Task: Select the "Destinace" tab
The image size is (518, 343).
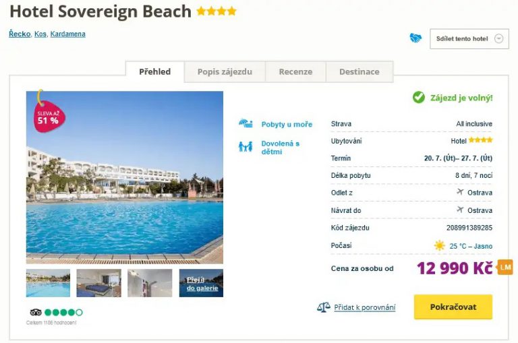Action: [359, 71]
